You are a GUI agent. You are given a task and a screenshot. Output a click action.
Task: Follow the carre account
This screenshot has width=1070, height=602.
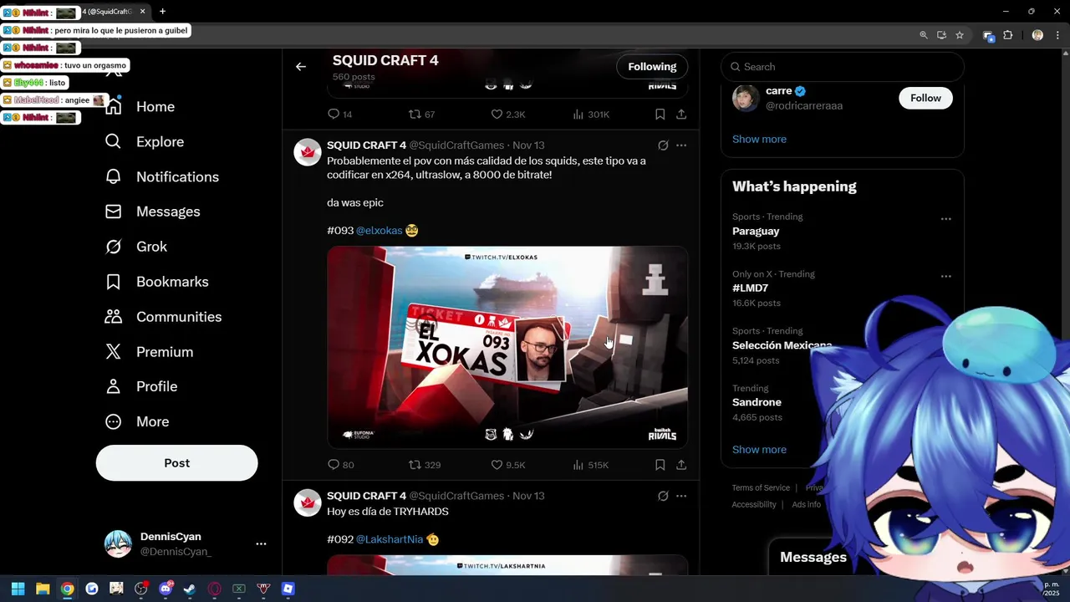click(925, 98)
